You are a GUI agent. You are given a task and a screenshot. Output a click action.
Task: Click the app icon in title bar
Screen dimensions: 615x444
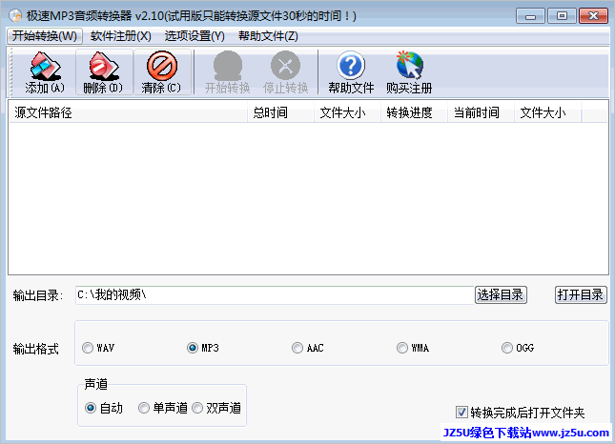pyautogui.click(x=15, y=15)
